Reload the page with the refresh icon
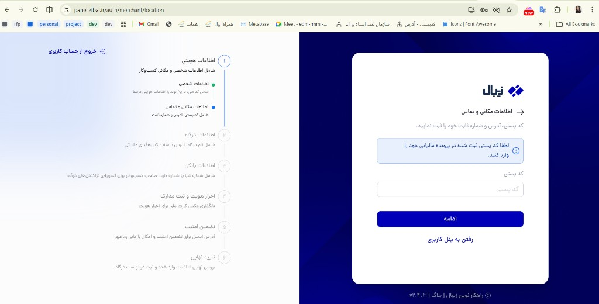This screenshot has width=599, height=304. 35,10
